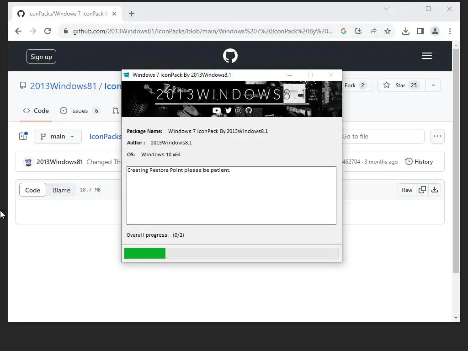
Task: Click 'Windows 10 x64' OS value
Action: pyautogui.click(x=160, y=154)
